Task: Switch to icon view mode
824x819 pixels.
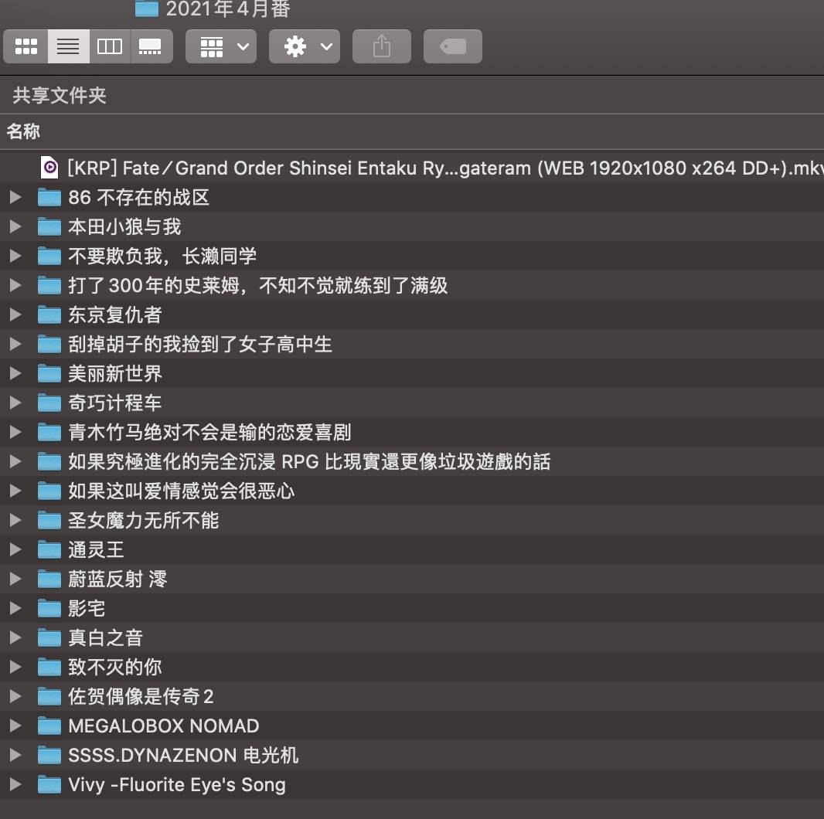Action: [26, 46]
